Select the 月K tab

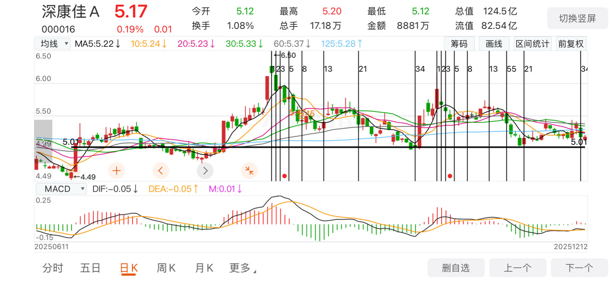204,268
